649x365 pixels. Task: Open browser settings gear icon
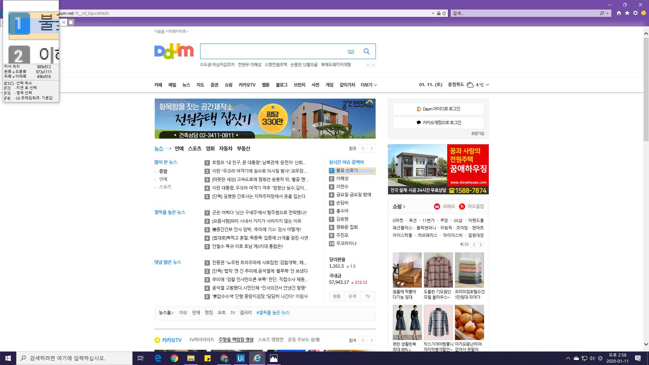pyautogui.click(x=635, y=13)
